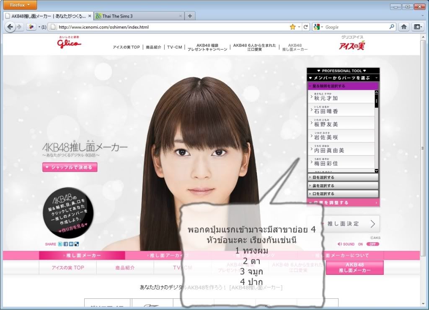
Task: Bookmark this page with the star icon
Action: point(292,27)
